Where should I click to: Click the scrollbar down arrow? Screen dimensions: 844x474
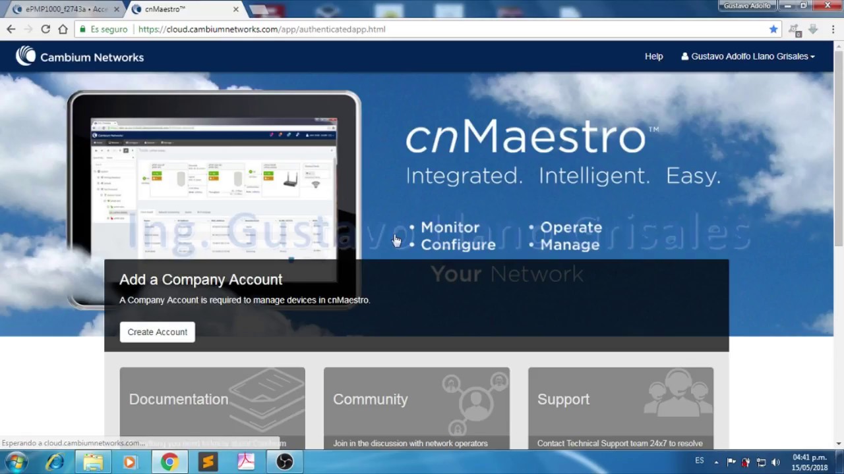tap(839, 444)
